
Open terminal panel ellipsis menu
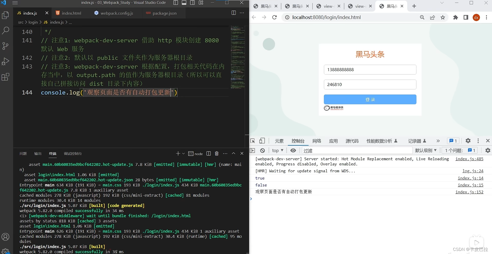pyautogui.click(x=225, y=154)
